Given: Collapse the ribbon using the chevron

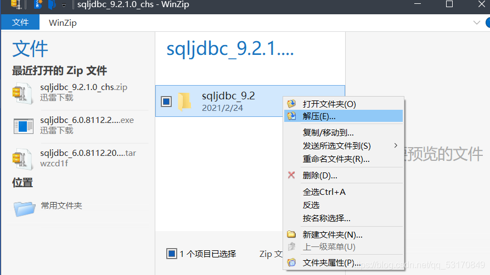Looking at the screenshot, I should (477, 23).
